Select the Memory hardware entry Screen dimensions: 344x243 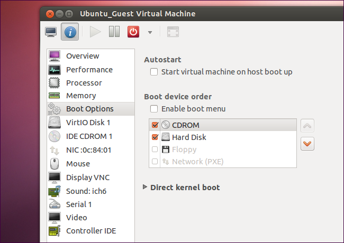[81, 96]
